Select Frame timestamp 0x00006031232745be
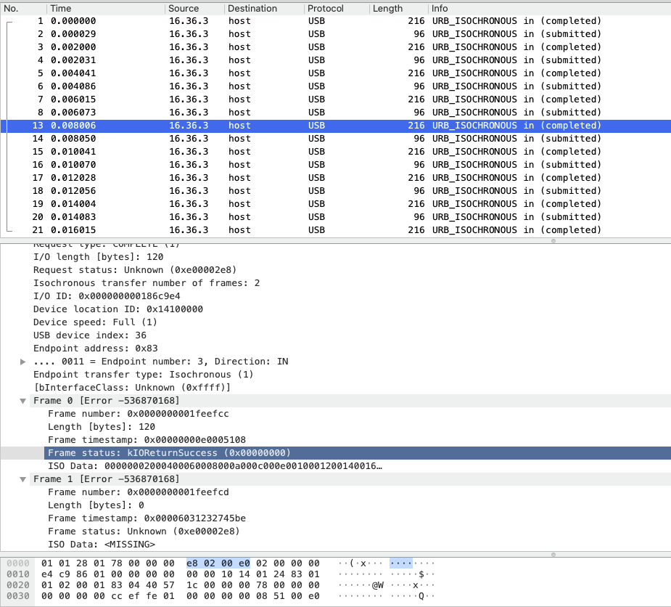 coord(147,518)
